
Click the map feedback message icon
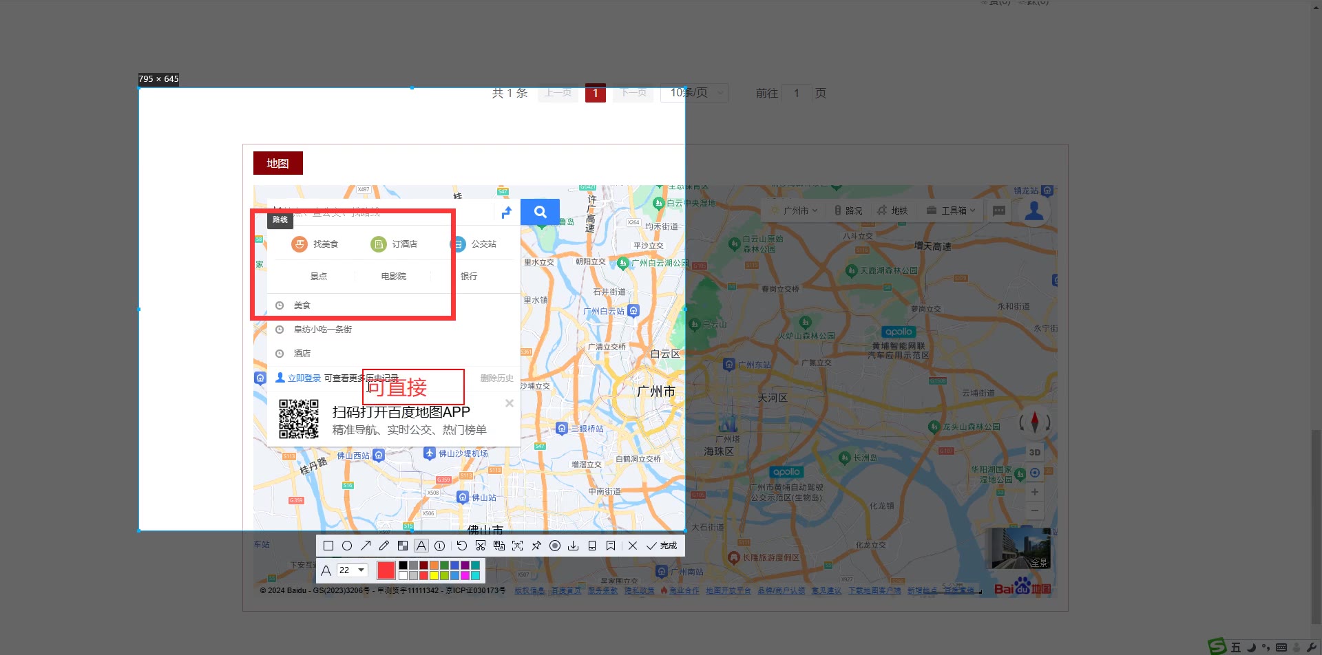coord(999,211)
